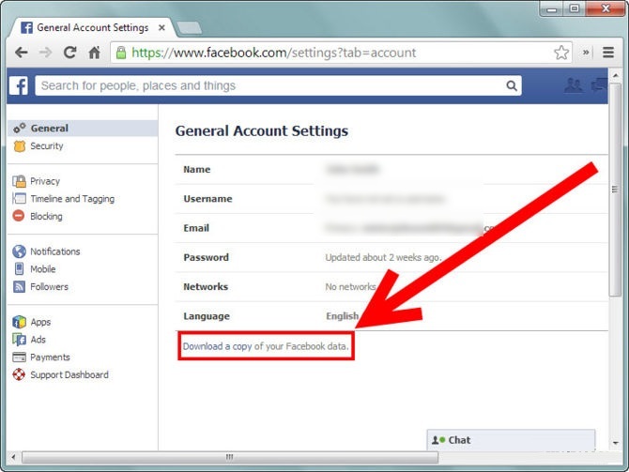This screenshot has height=472, width=629.
Task: Show hidden extensions via double chevron
Action: pos(586,53)
